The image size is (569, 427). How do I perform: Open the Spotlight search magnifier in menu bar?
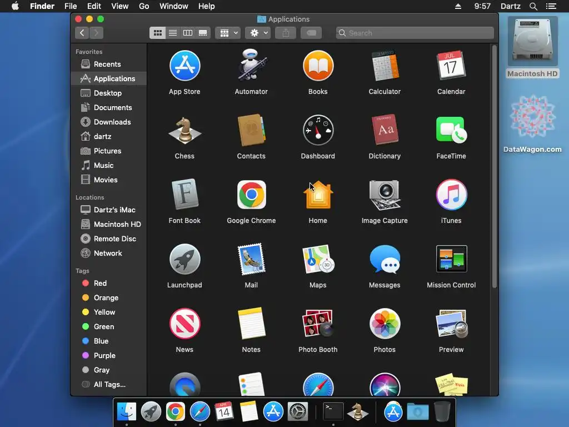coord(533,6)
